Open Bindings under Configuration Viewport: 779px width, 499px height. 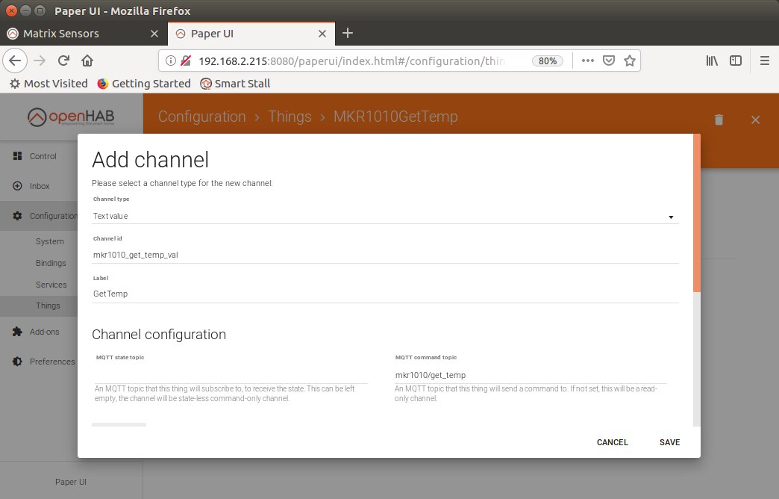tap(51, 263)
